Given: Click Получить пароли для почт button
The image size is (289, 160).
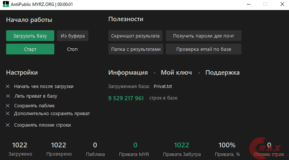Looking at the screenshot, I should 203,36.
